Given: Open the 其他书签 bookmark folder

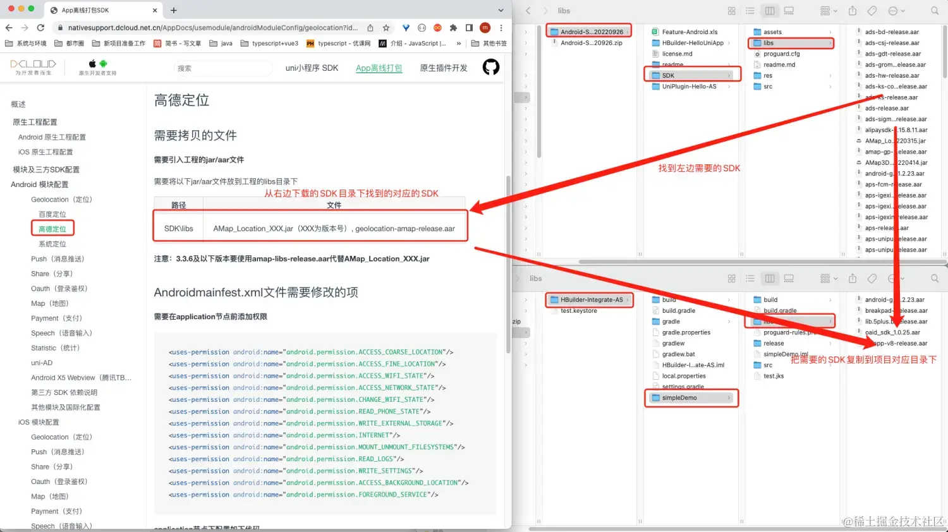Looking at the screenshot, I should click(489, 44).
